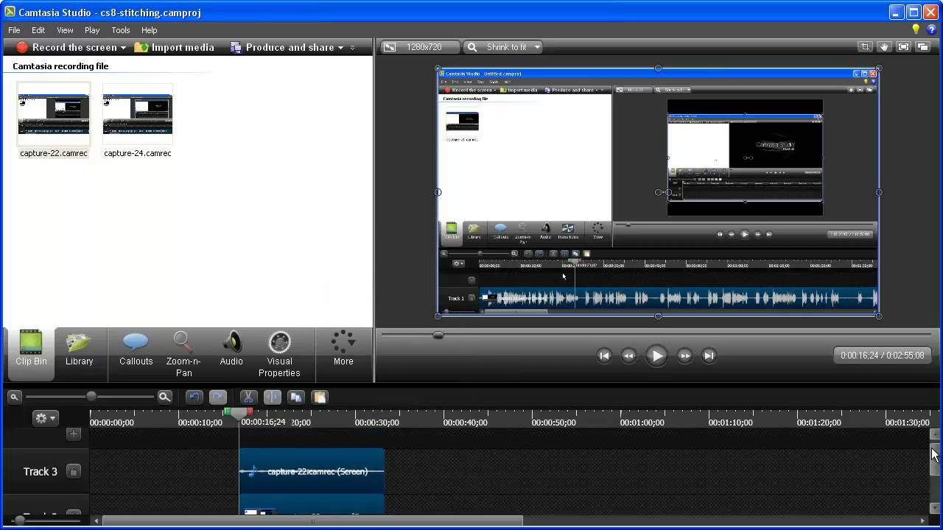943x530 pixels.
Task: Click the timeline zoom in magnifier
Action: tap(164, 397)
